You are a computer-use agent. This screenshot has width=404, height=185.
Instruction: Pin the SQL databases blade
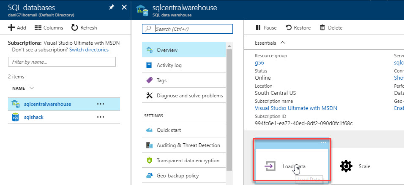111,7
